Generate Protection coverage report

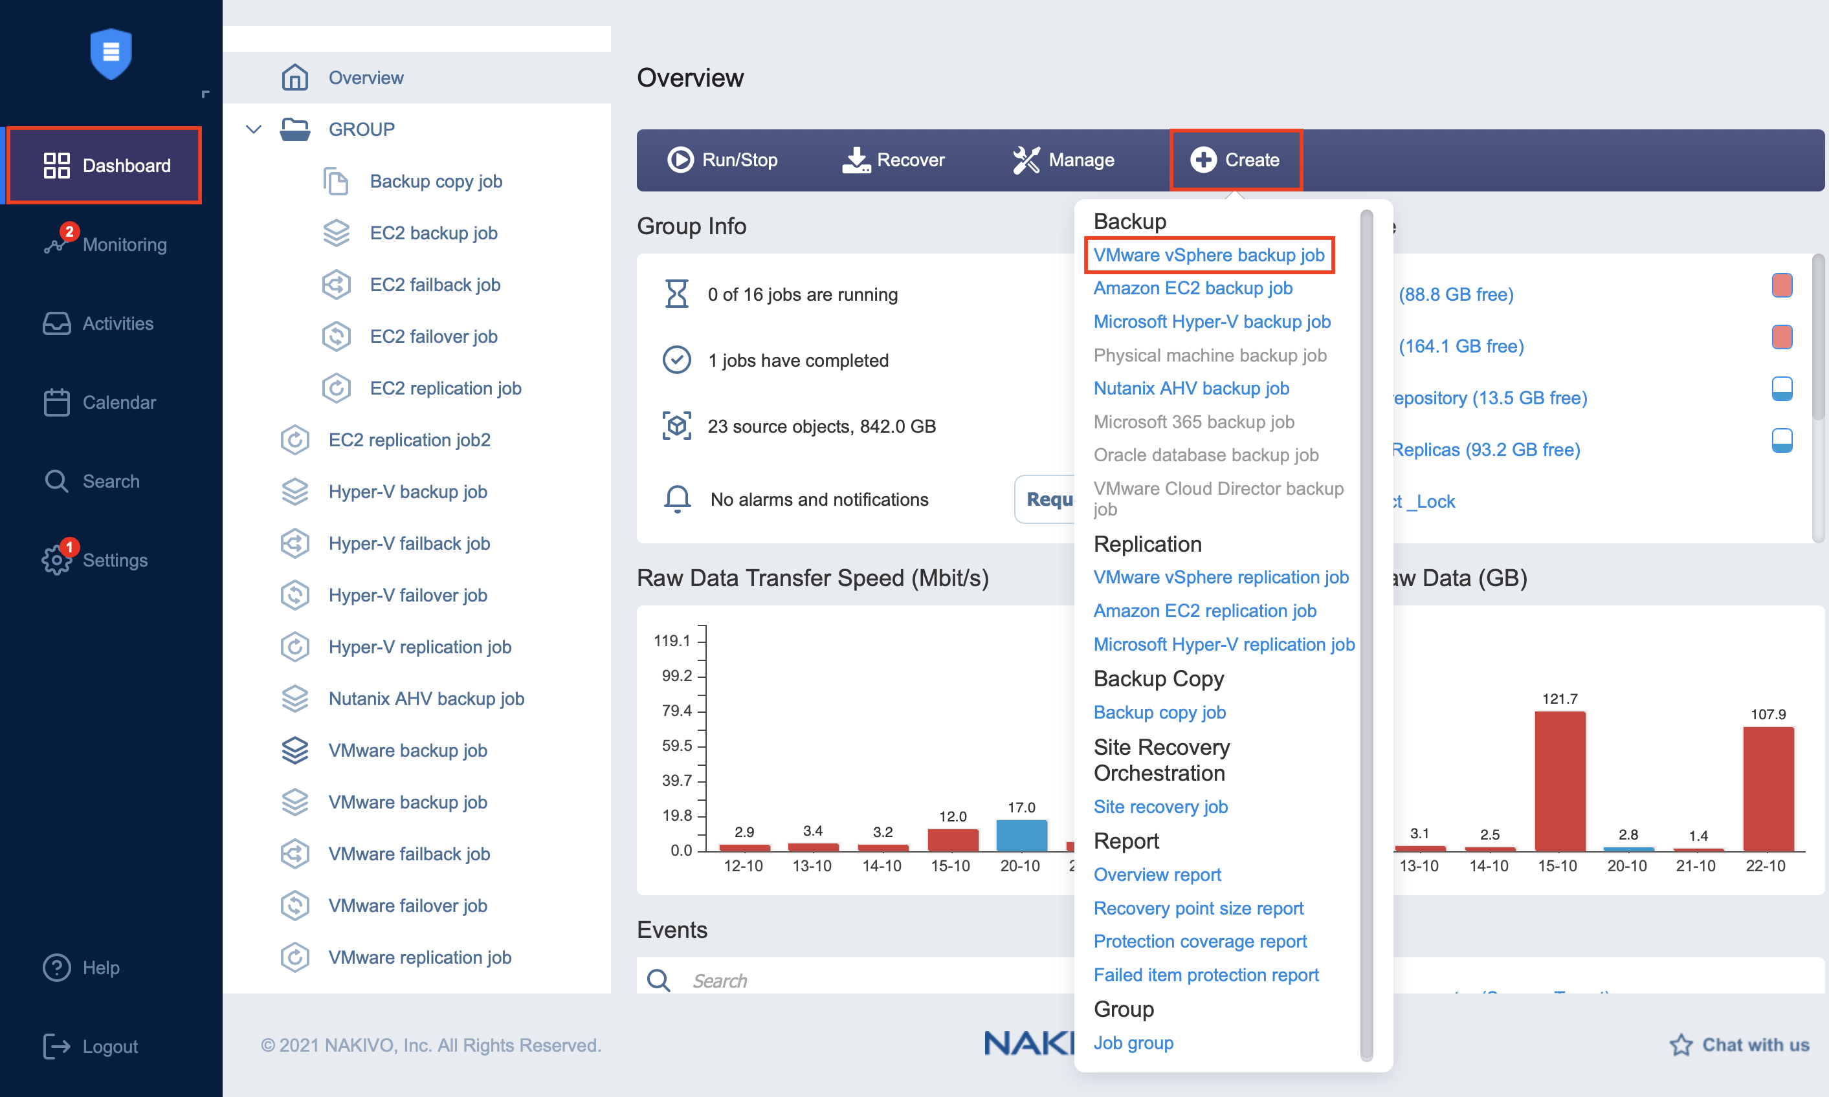[x=1200, y=941]
